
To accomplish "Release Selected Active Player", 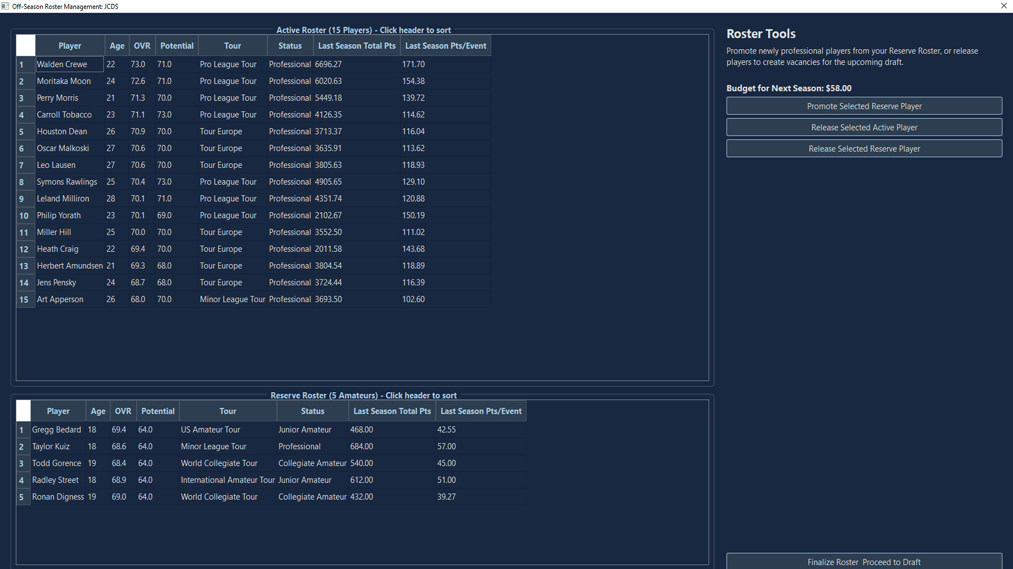I will (x=864, y=127).
